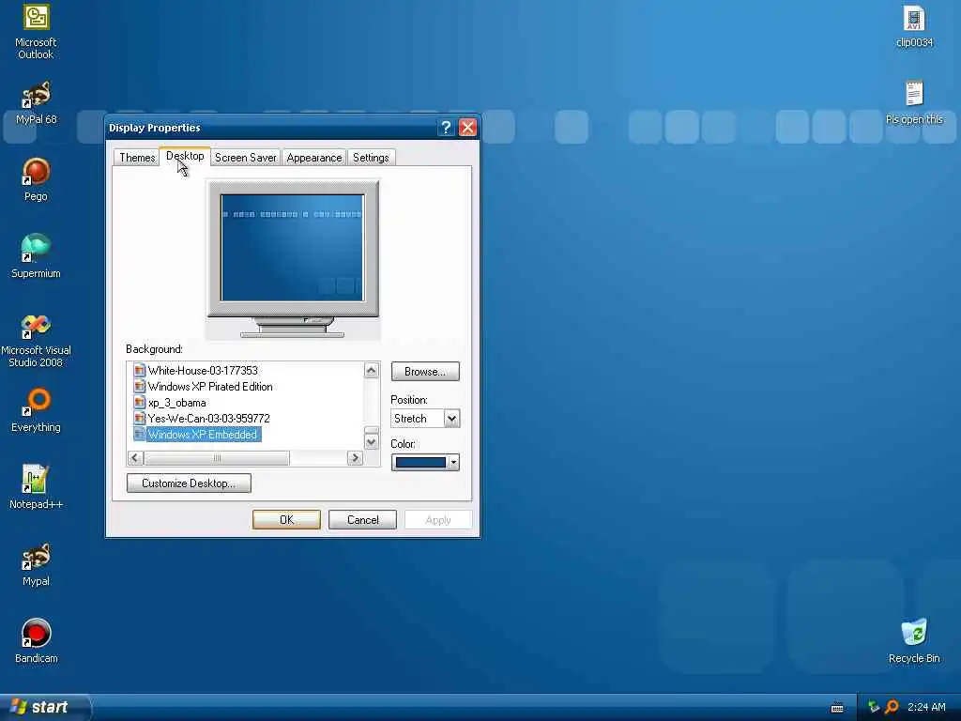Viewport: 961px width, 721px height.
Task: Click the Customize Desktop... button
Action: (x=189, y=483)
